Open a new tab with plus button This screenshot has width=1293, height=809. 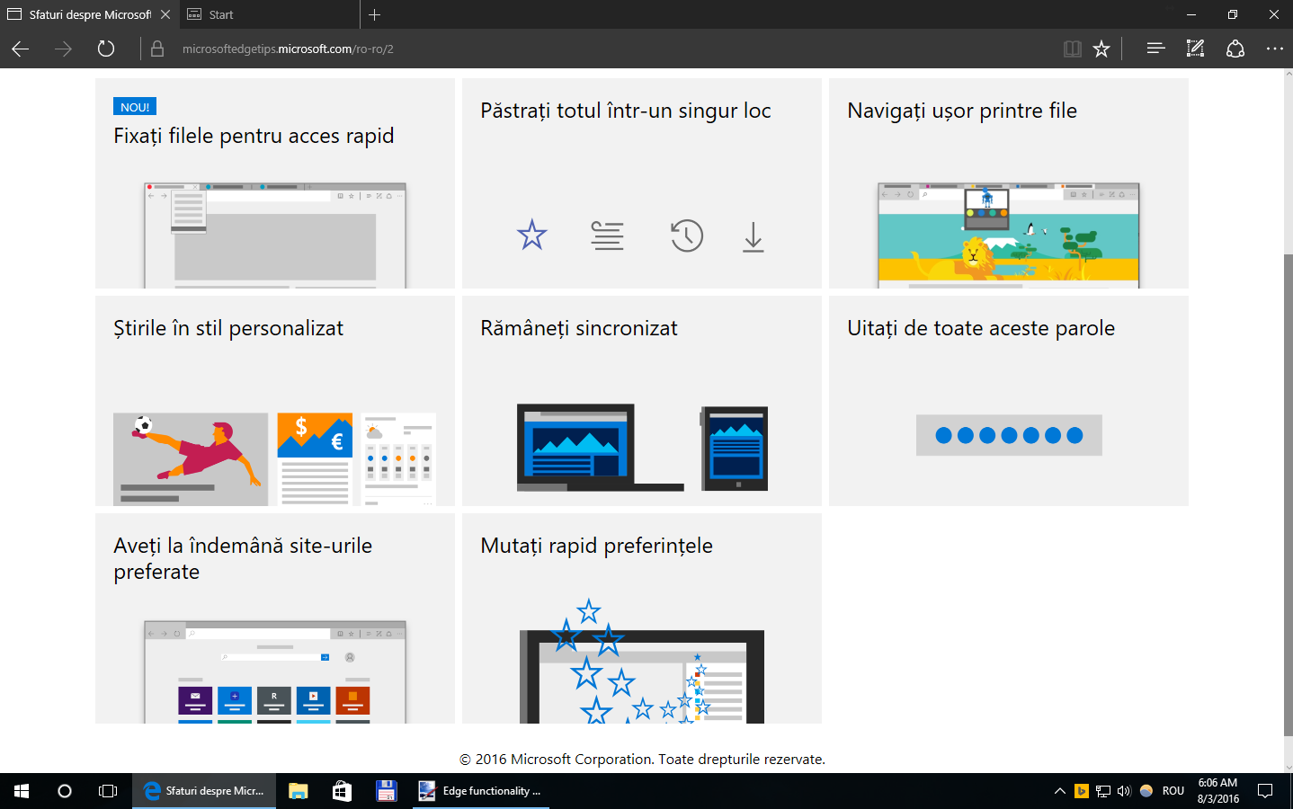(x=375, y=14)
